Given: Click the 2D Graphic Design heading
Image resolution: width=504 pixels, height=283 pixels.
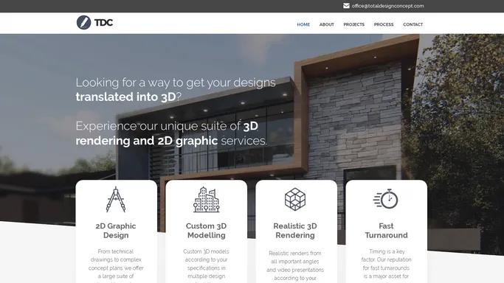Looking at the screenshot, I should [116, 231].
